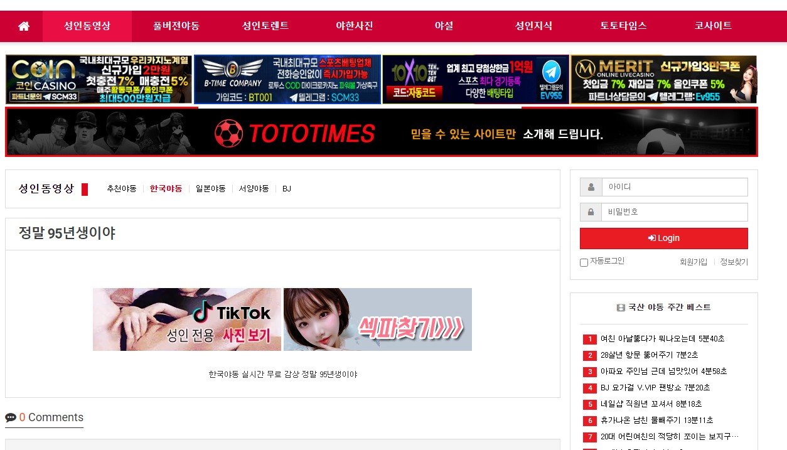This screenshot has height=450, width=787.
Task: Open the wide TOTOTIMES banner
Action: click(382, 132)
